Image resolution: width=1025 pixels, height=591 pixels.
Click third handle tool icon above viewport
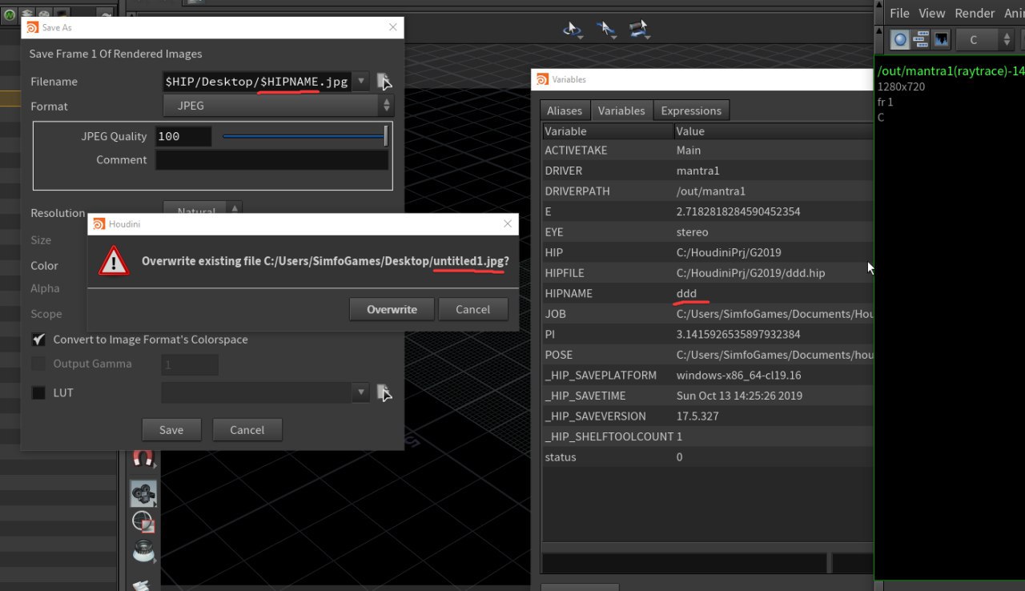pos(638,30)
